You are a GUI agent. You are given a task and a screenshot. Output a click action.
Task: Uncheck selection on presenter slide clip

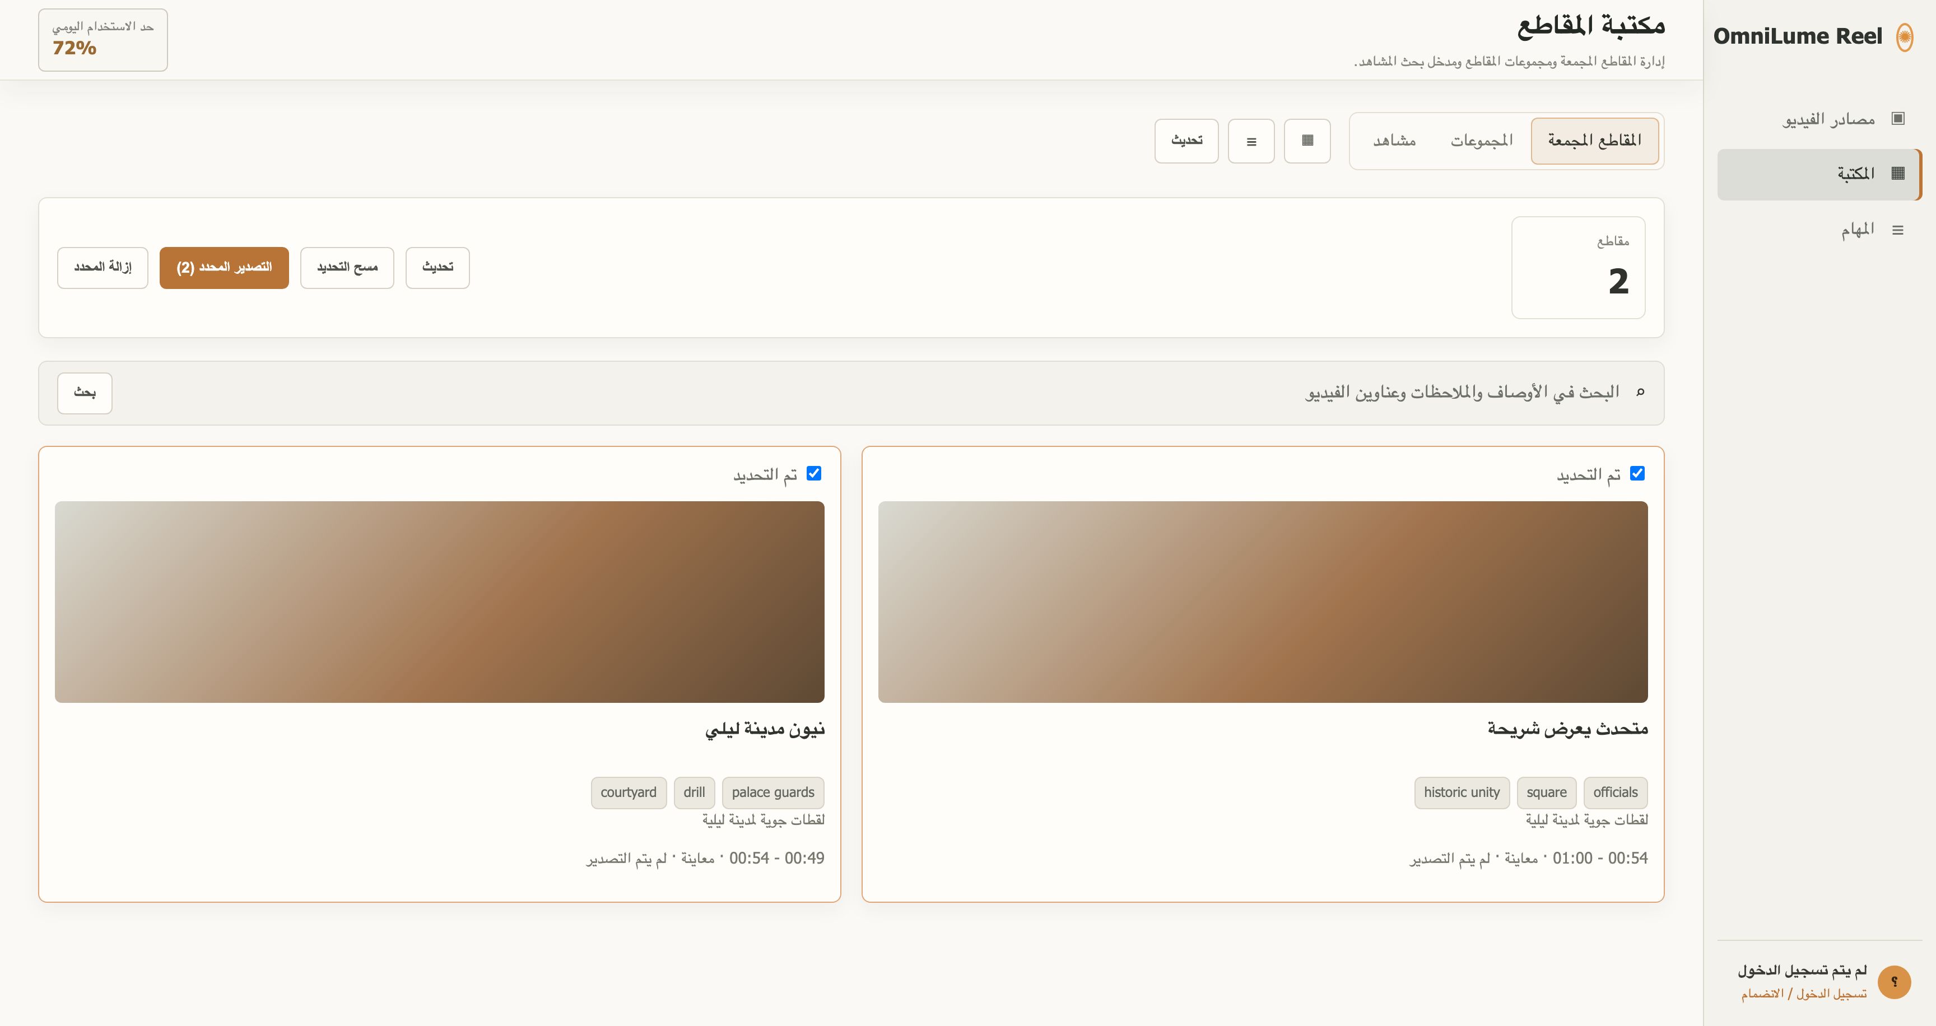[x=1637, y=473]
